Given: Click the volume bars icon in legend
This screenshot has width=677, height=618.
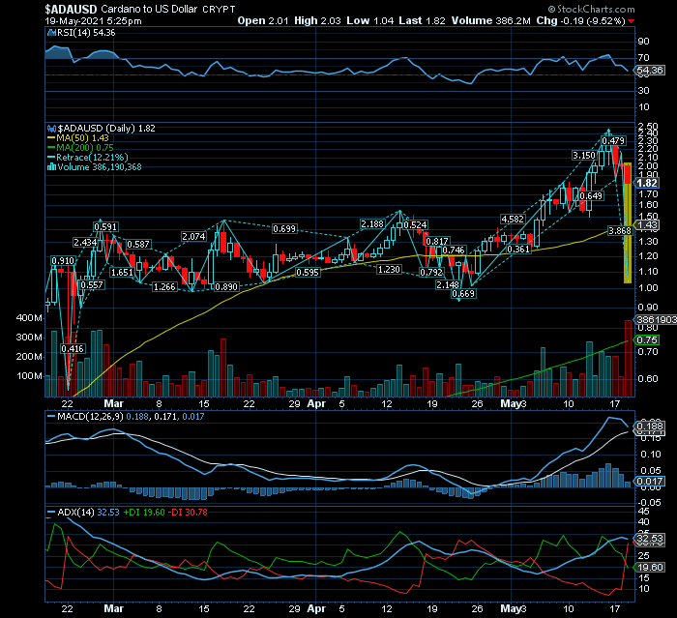Looking at the screenshot, I should [x=51, y=167].
